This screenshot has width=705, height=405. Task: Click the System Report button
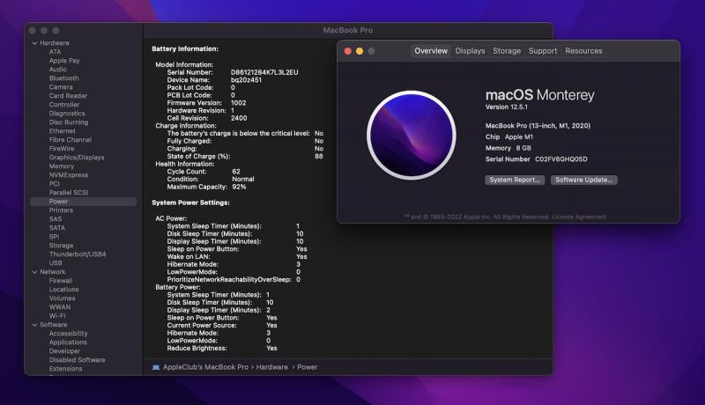tap(515, 180)
